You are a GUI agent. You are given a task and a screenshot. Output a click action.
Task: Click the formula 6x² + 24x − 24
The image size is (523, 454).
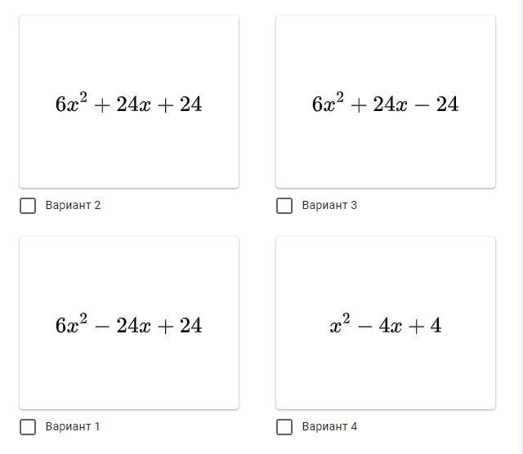386,105
